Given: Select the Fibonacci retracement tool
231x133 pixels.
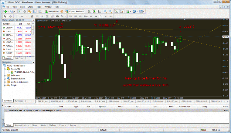Looking at the screenshot, I should (x=37, y=16).
